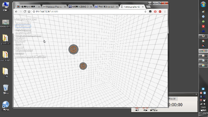
Task: Open the 'responsive book' example
Action: [24, 50]
